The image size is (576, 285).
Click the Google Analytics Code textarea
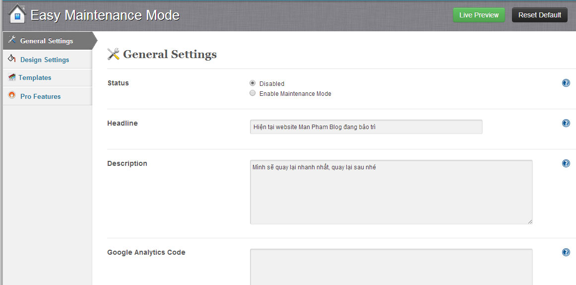(391, 267)
